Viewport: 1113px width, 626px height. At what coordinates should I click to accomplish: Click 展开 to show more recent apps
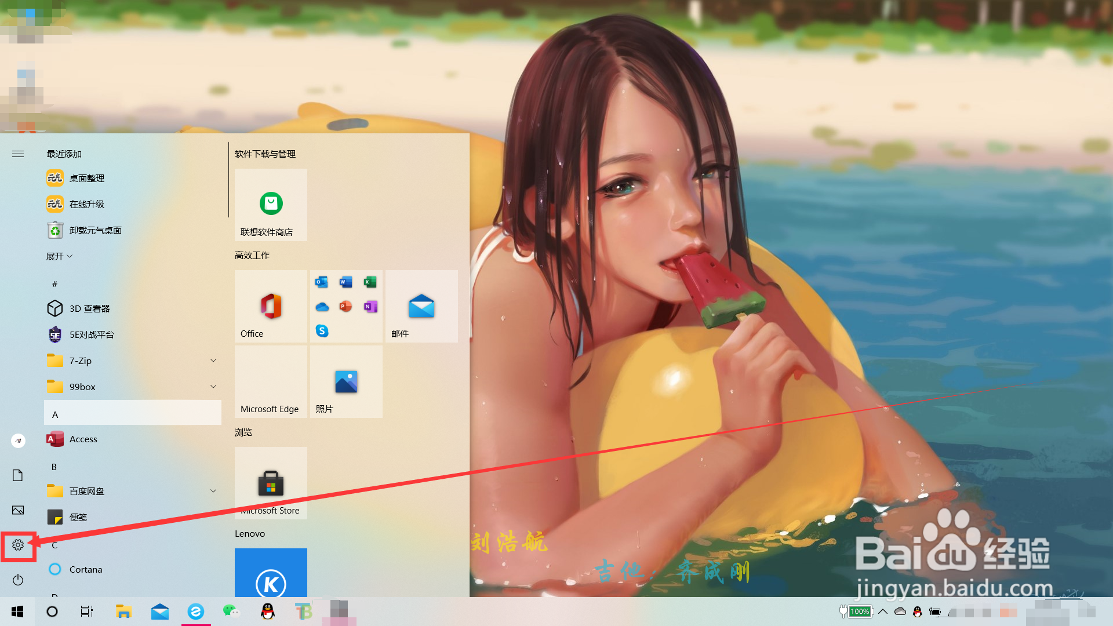[x=59, y=256]
